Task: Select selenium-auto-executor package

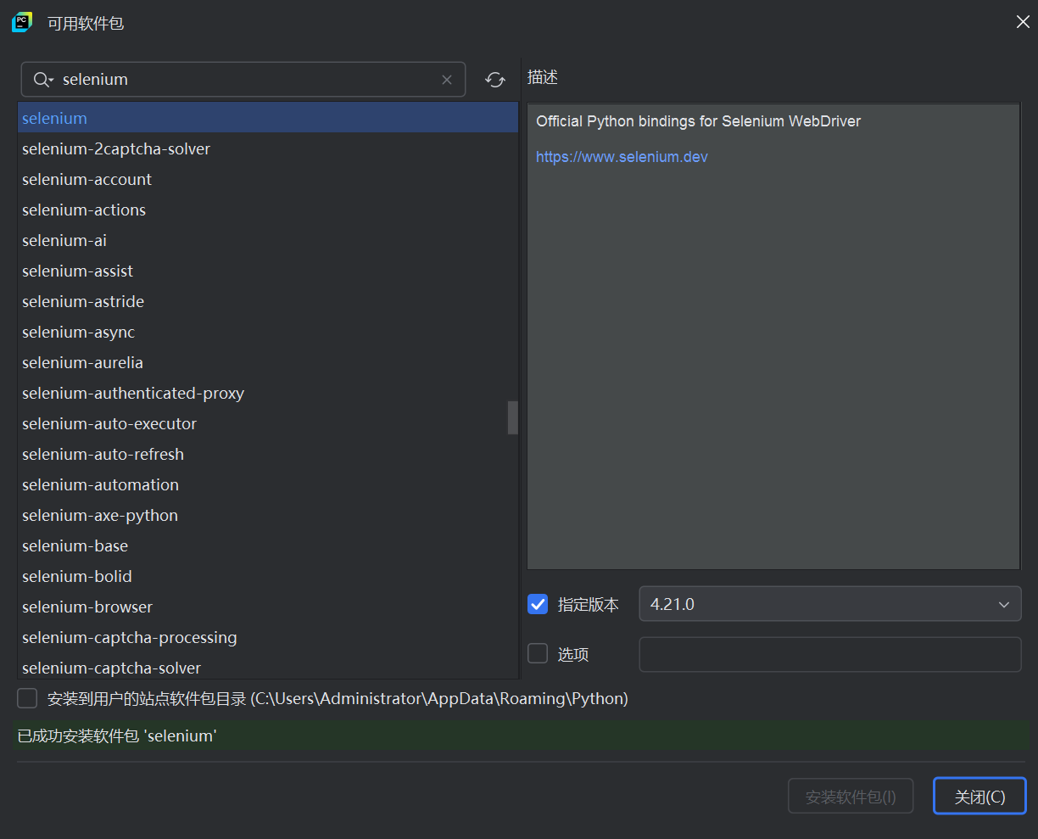Action: (263, 423)
